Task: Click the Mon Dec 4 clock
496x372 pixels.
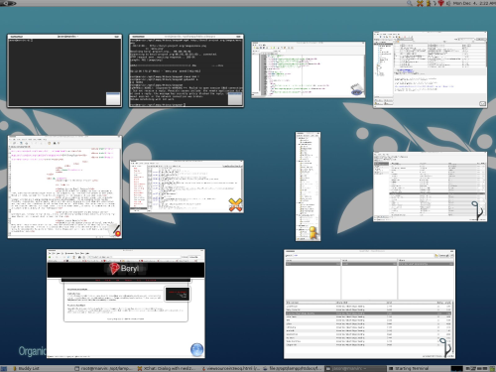Action: coord(474,3)
